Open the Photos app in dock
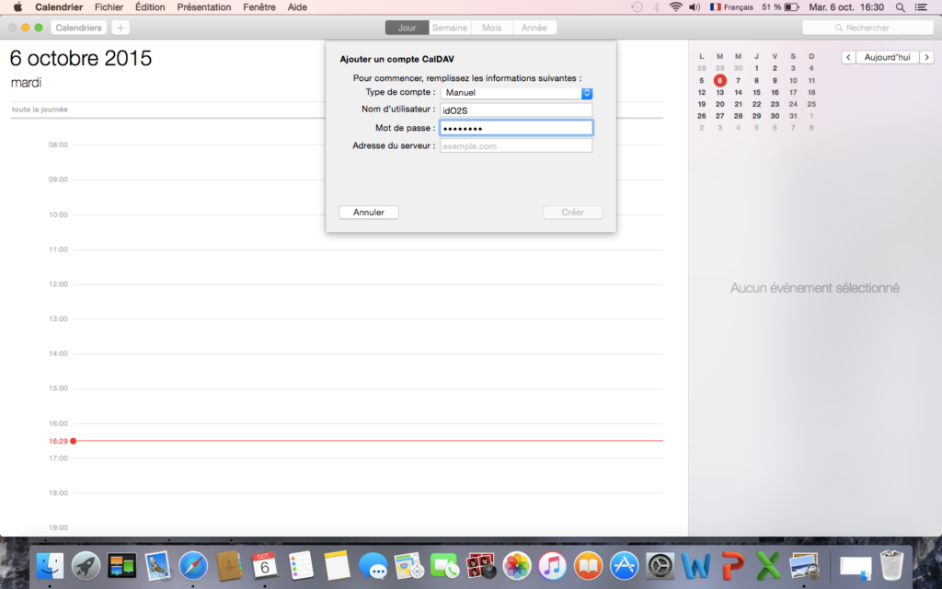 (517, 565)
